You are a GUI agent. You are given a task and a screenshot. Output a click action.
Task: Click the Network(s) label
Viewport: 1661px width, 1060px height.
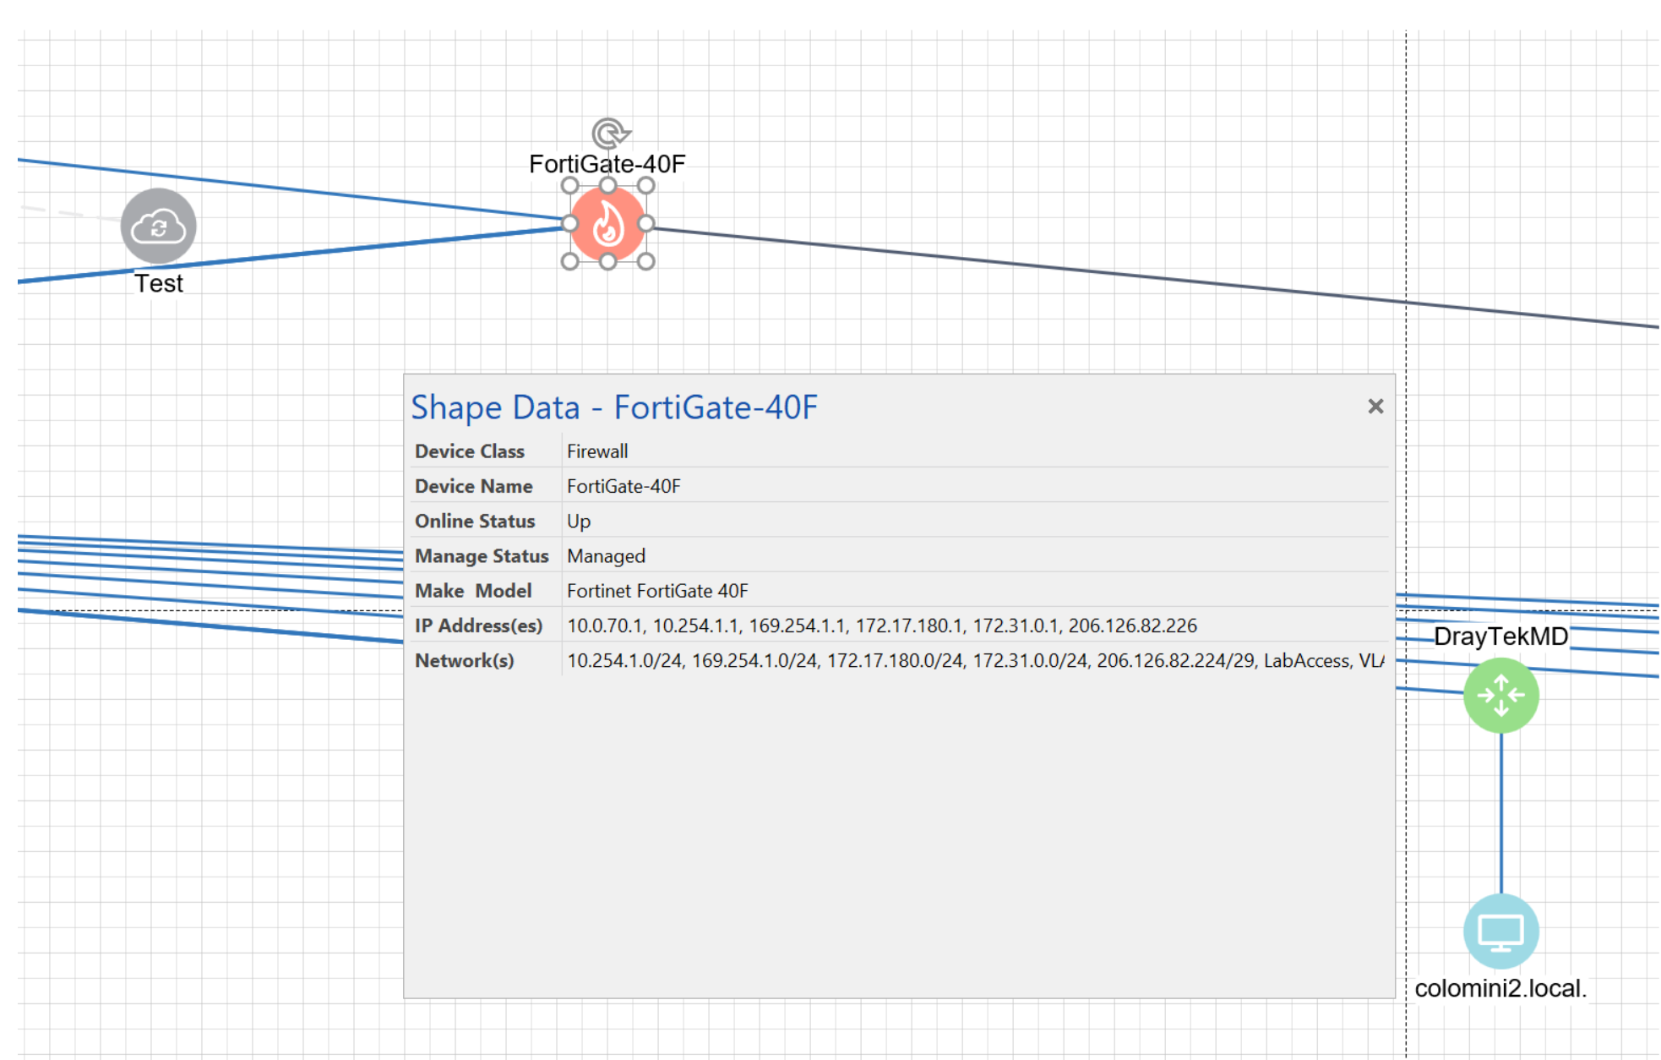pyautogui.click(x=464, y=660)
